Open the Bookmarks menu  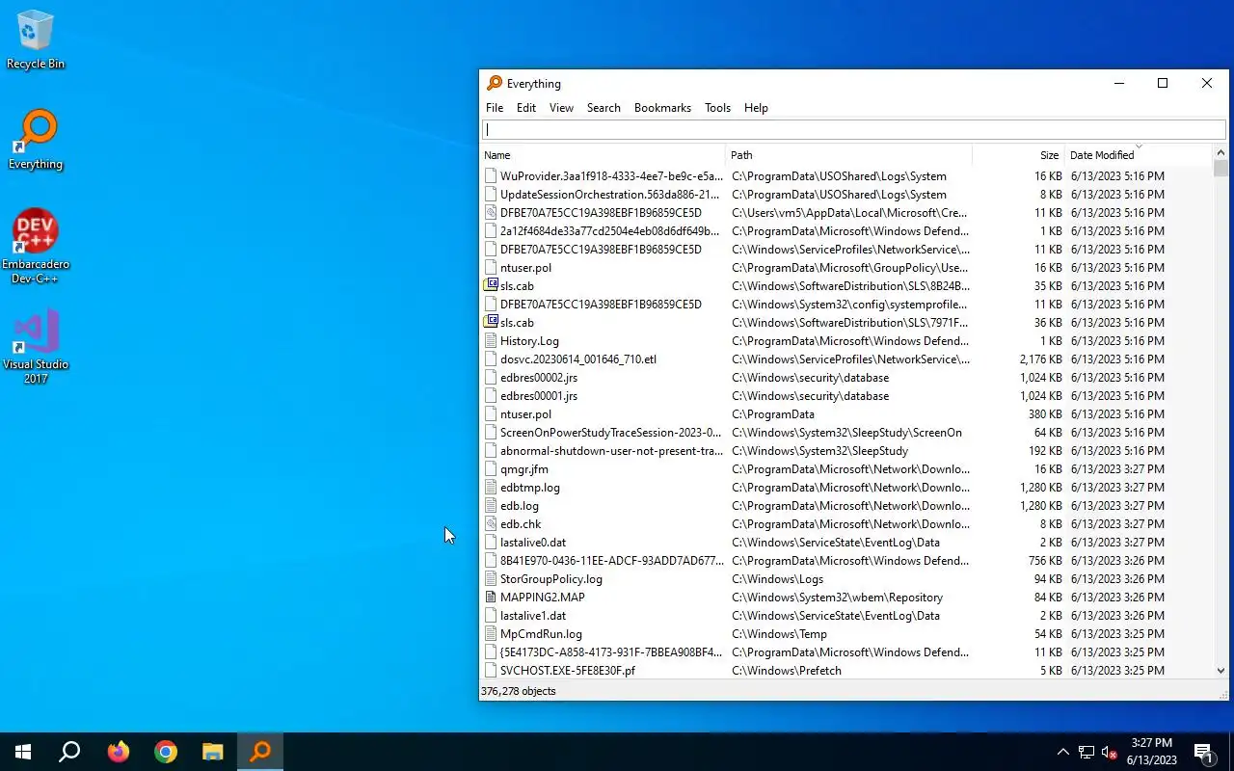(662, 108)
